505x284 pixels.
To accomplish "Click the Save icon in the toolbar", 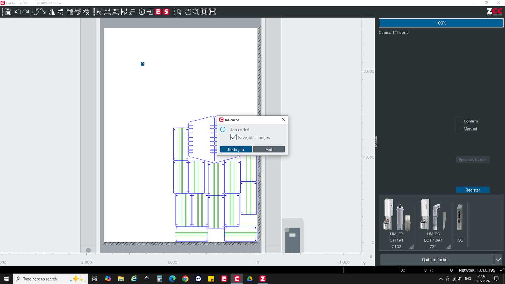I will (x=8, y=12).
